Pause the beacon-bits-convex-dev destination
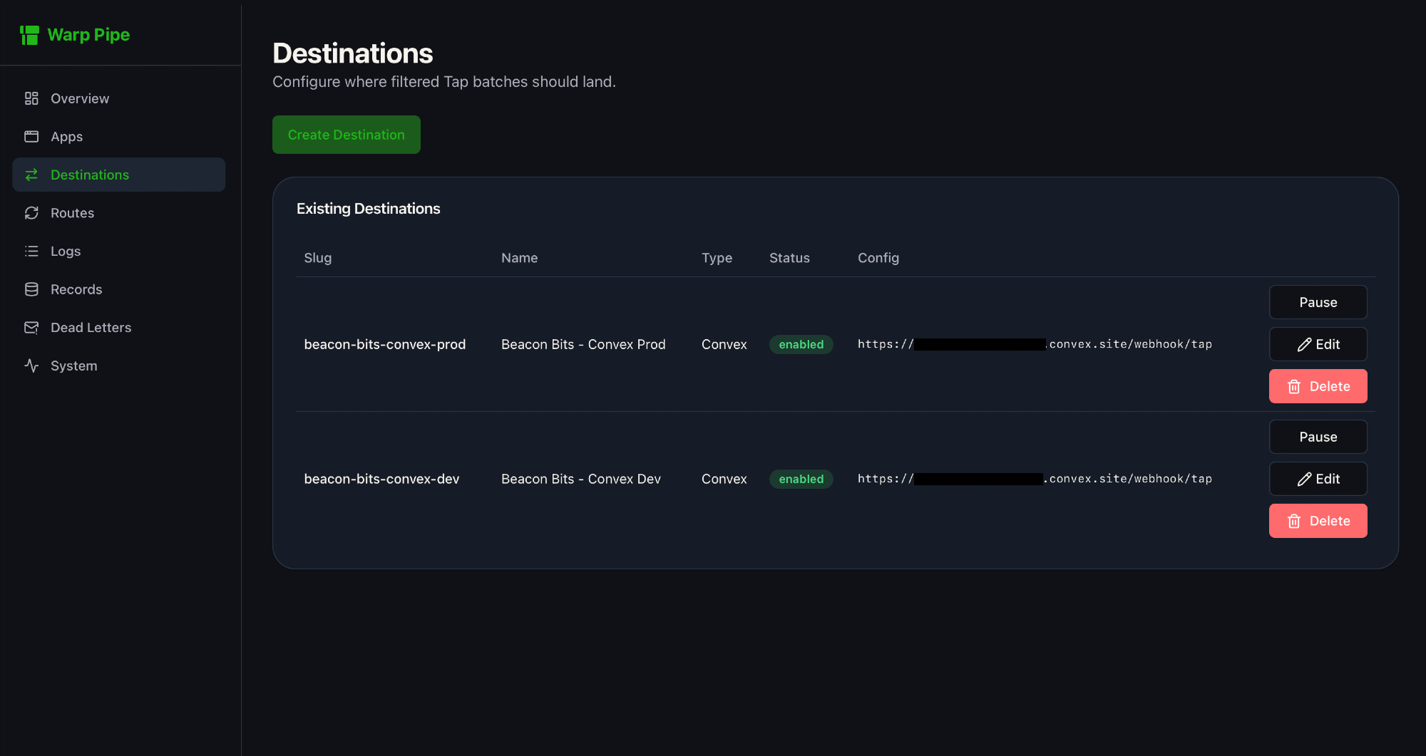This screenshot has width=1426, height=756. point(1318,437)
